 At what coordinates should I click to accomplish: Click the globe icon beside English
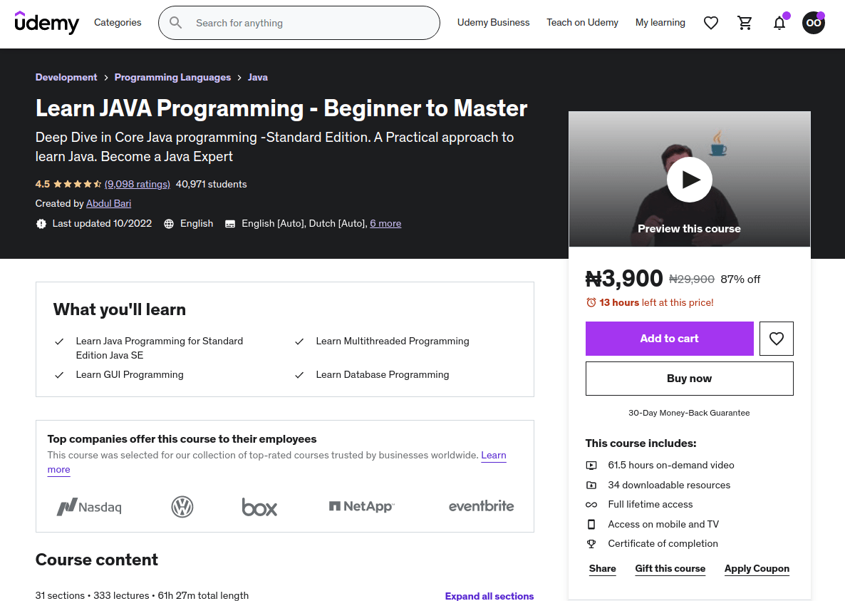[x=169, y=223]
